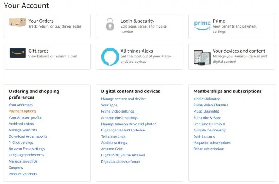Click the devices and content tablet icon

tap(202, 57)
